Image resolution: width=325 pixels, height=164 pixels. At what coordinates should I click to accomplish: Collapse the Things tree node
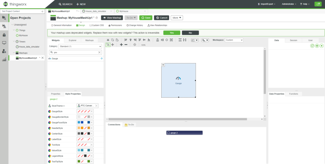14,30
